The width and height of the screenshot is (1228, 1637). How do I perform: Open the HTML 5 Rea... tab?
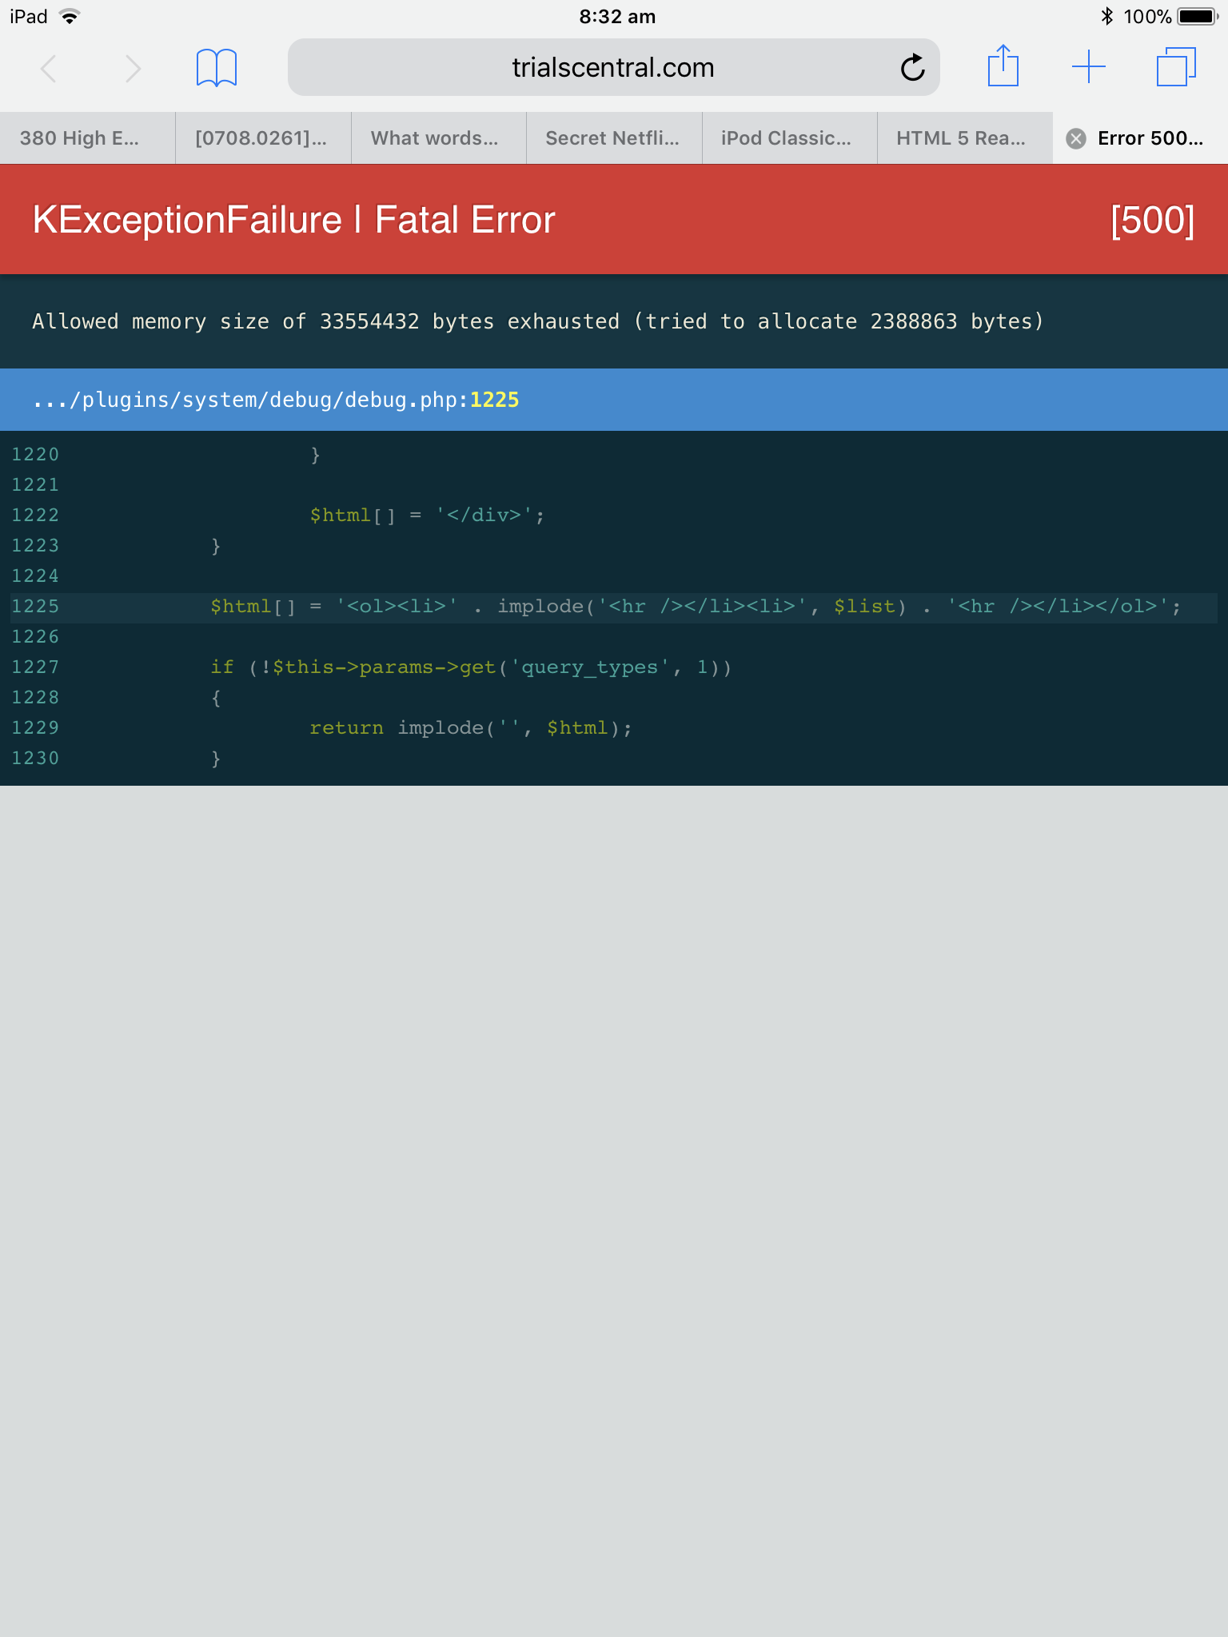961,138
